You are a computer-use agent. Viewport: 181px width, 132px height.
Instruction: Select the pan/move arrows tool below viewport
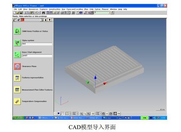(x=93, y=114)
